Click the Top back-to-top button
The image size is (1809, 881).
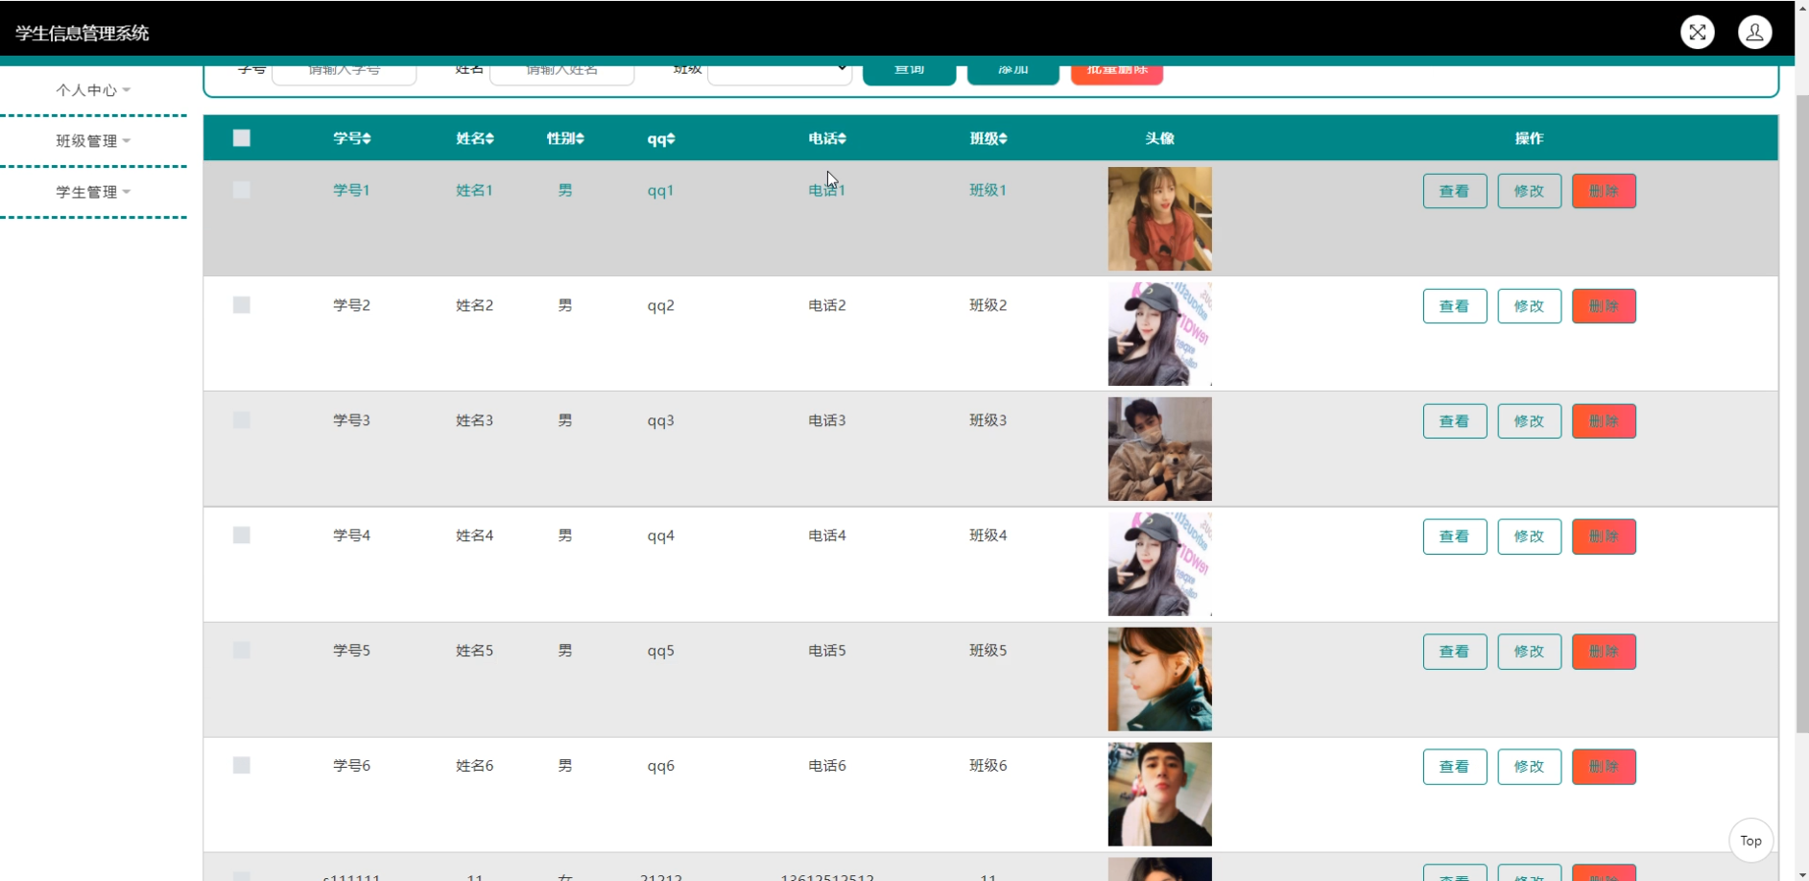(1750, 841)
